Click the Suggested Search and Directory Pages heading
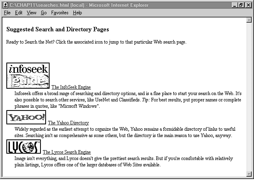This screenshot has width=254, height=181. click(x=58, y=30)
